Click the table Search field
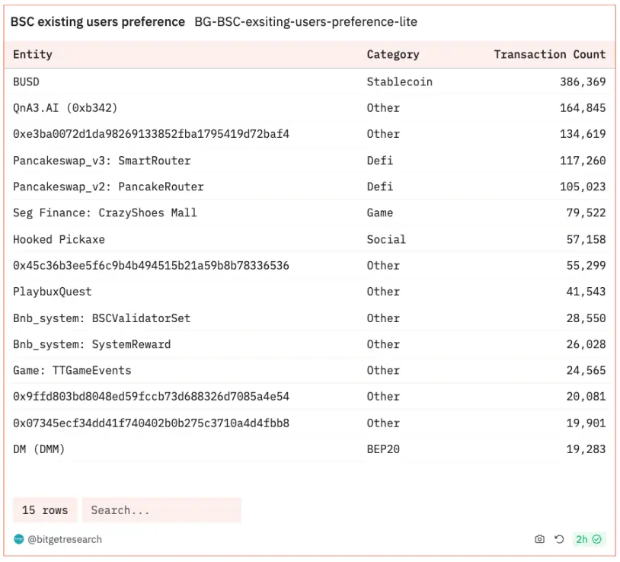This screenshot has height=562, width=620. point(161,510)
